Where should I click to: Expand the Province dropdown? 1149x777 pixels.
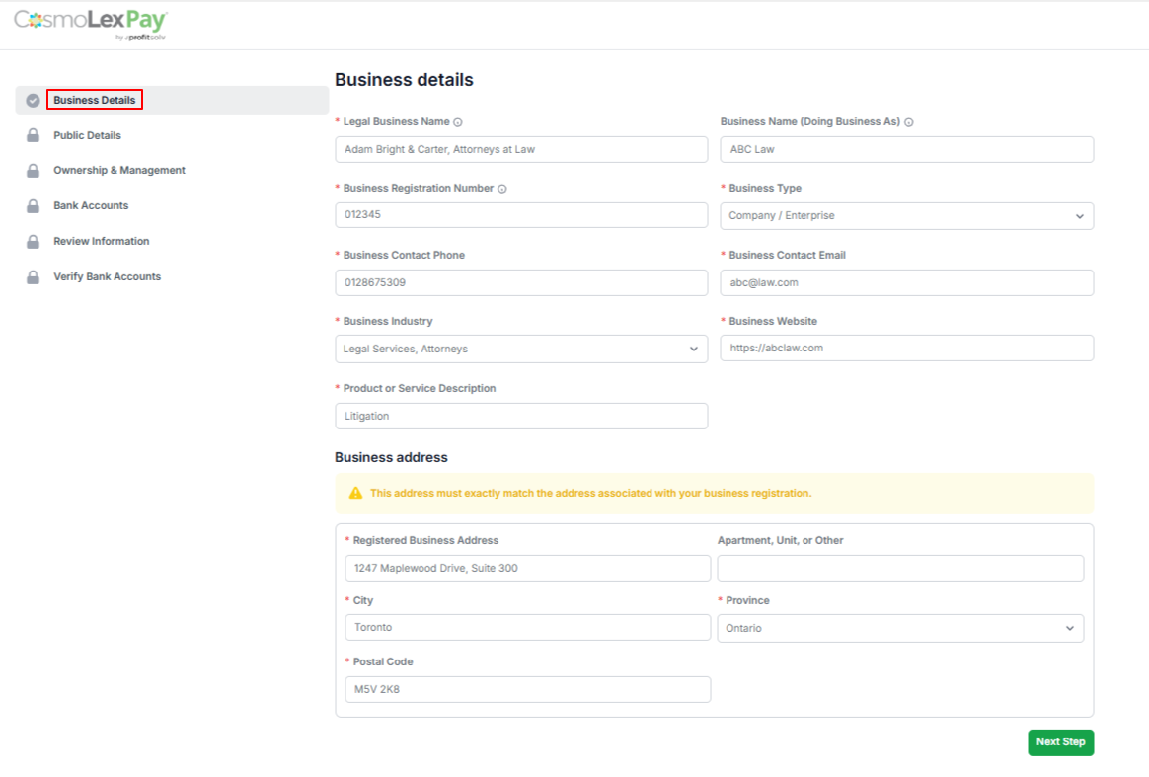[900, 628]
